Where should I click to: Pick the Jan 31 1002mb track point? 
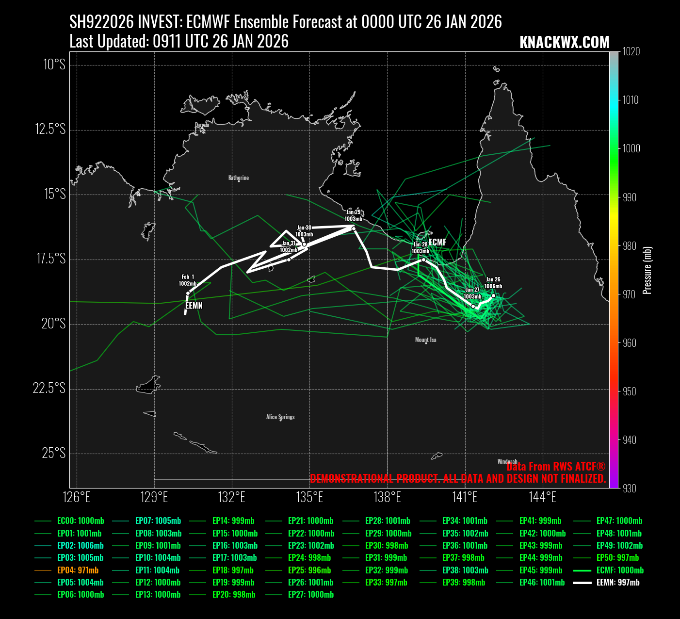coord(289,260)
